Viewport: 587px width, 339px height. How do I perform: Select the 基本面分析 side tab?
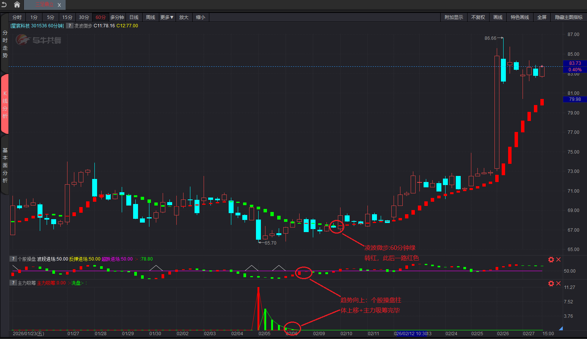point(5,165)
